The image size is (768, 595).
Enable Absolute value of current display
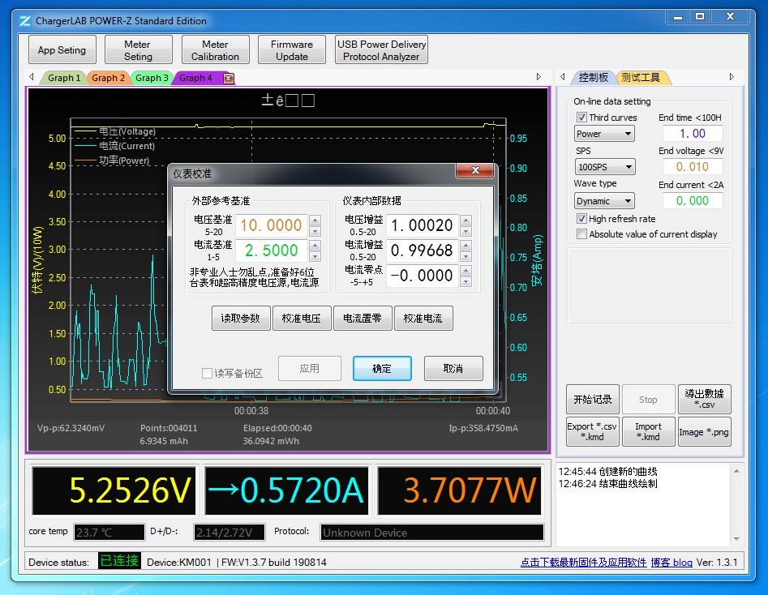581,234
